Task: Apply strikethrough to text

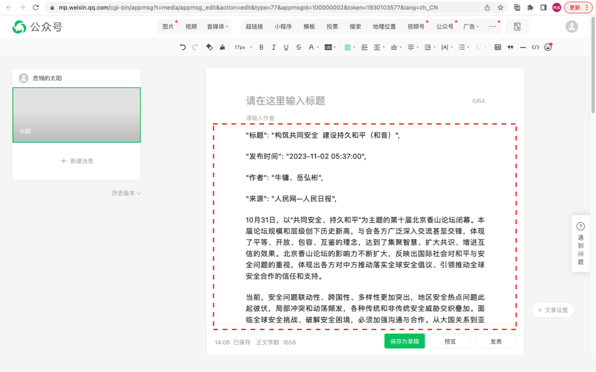Action: point(298,47)
